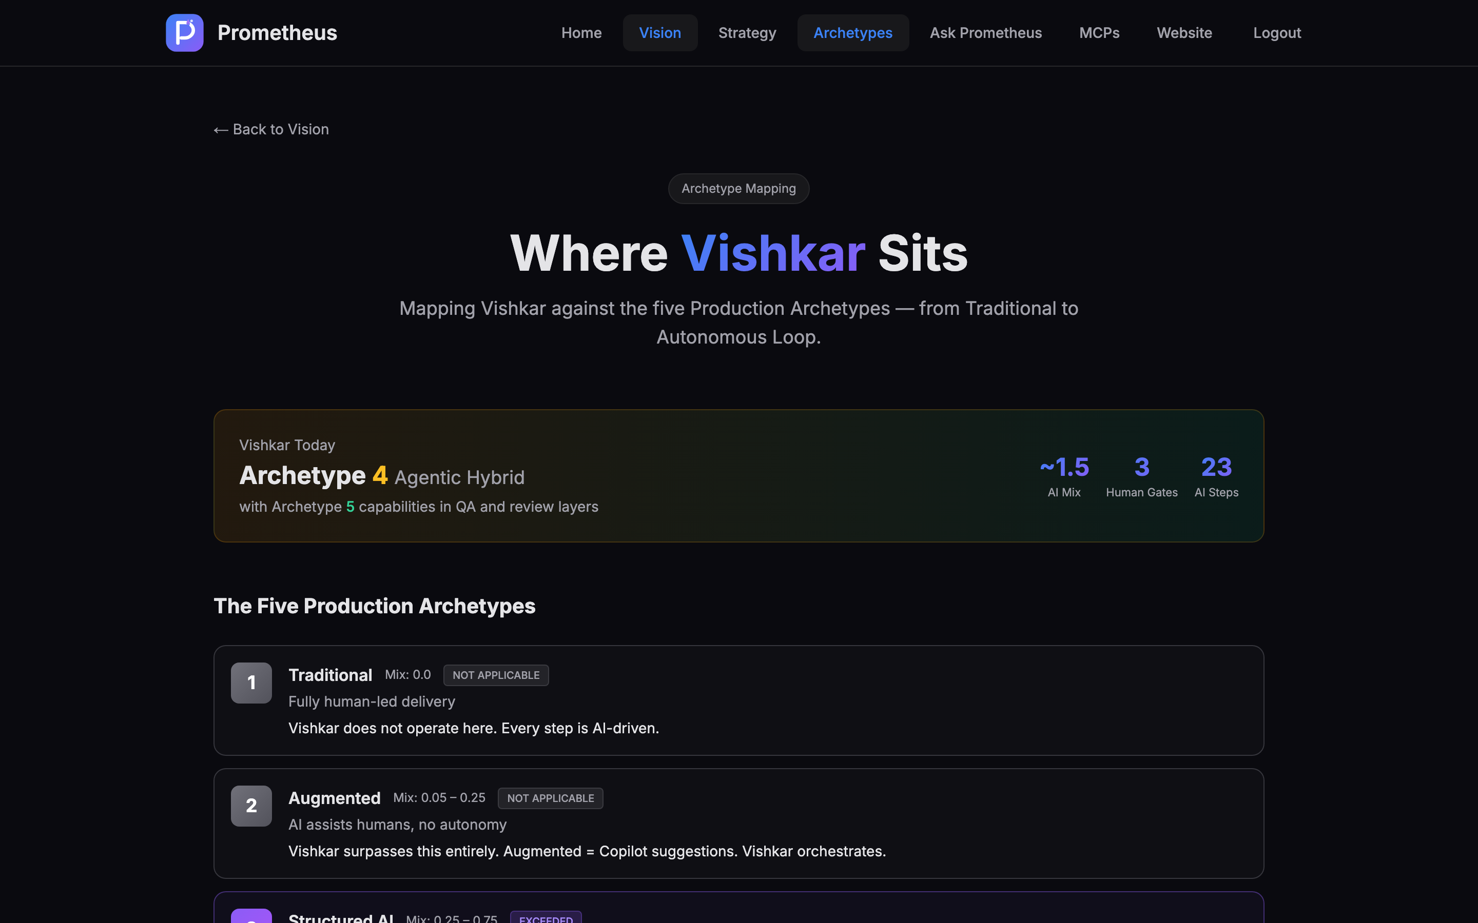Click the number 1 badge icon

pos(251,683)
